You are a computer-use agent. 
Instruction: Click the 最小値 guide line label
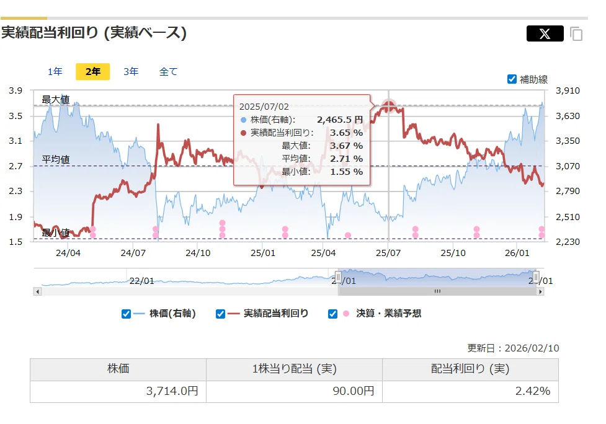[56, 232]
